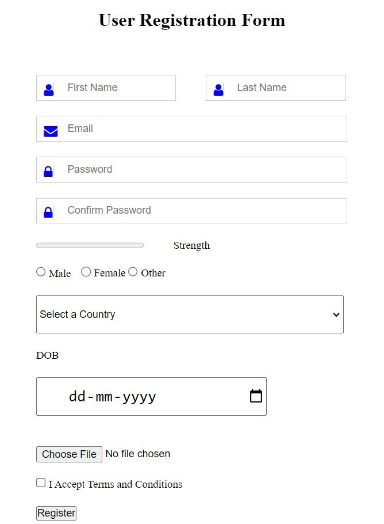Focus the Last Name input field
The image size is (384, 524).
click(x=276, y=88)
